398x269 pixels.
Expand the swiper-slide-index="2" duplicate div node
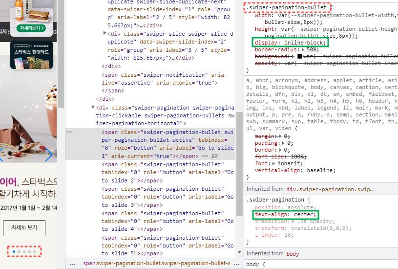coord(105,33)
